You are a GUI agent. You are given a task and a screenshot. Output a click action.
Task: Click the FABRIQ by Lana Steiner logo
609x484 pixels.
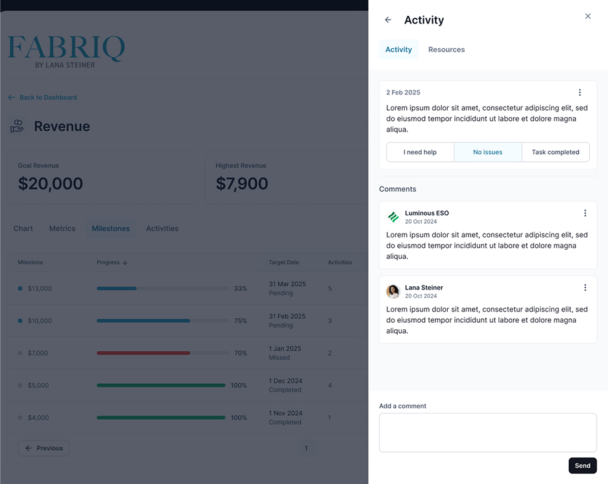[66, 51]
